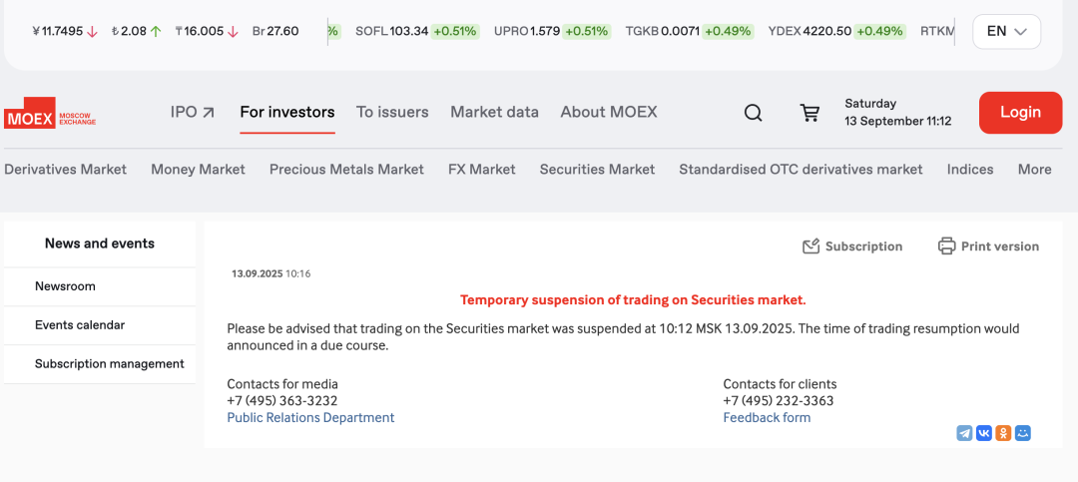
Task: Share via the blue smiley icon
Action: (x=1022, y=433)
